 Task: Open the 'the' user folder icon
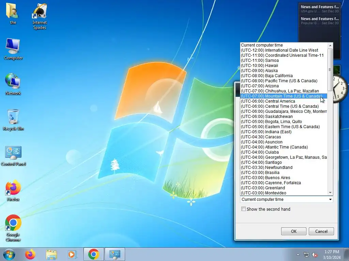(x=13, y=14)
